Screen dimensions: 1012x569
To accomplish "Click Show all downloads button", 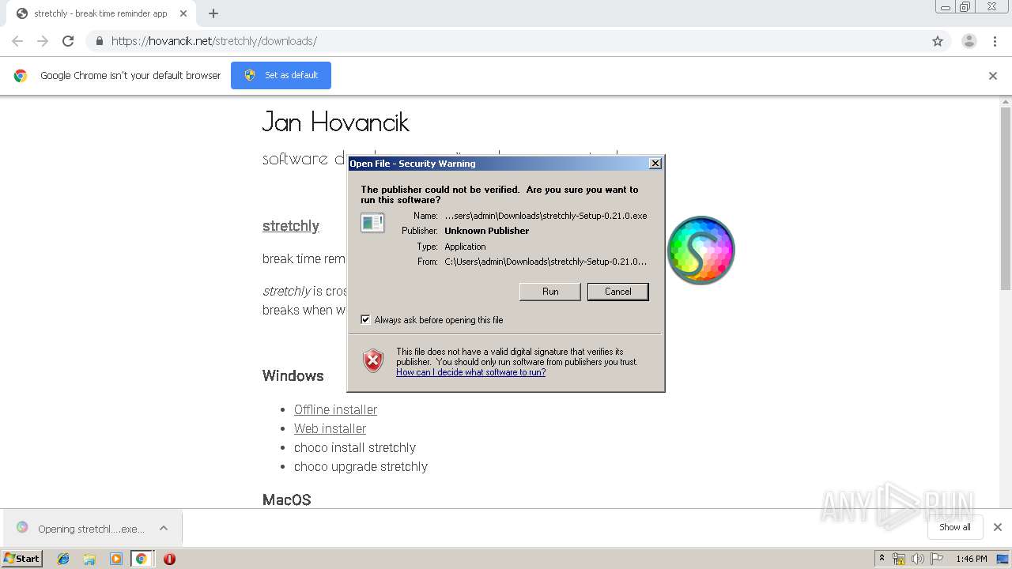I will tap(955, 527).
